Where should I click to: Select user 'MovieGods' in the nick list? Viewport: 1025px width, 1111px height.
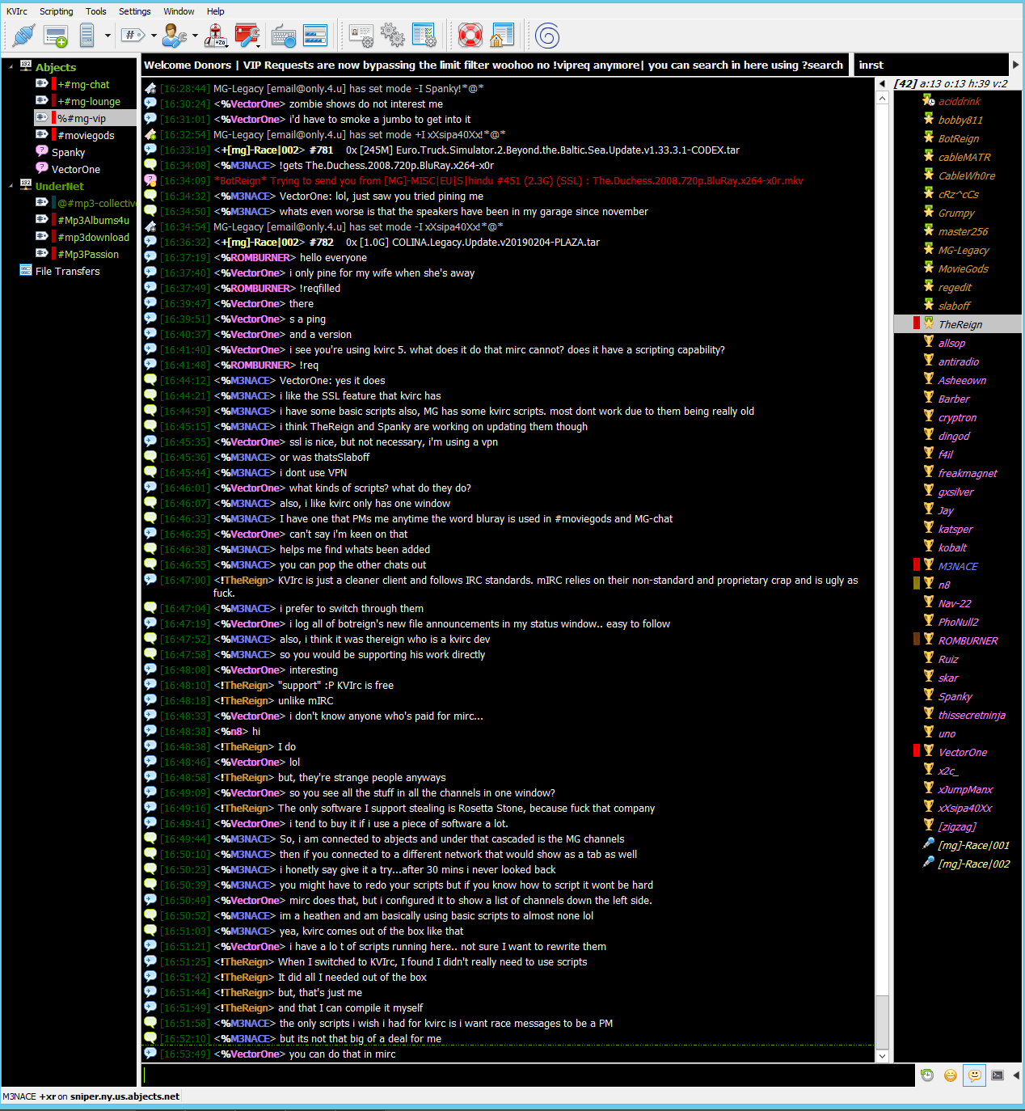963,268
